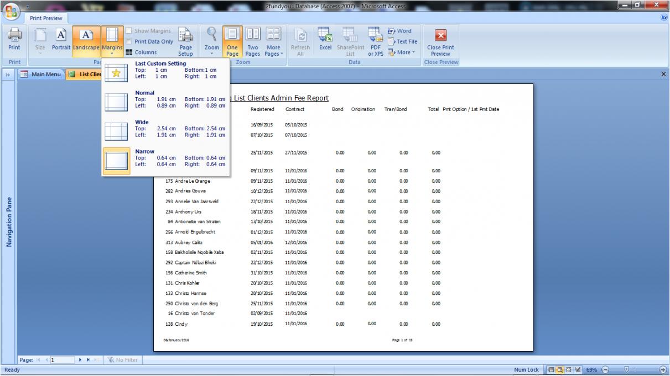Go to next page in navigation bar
The height and width of the screenshot is (376, 670).
pyautogui.click(x=81, y=360)
